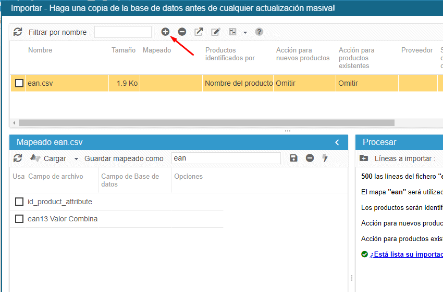Click the Filtrar por nombre text field
443x292 pixels.
(x=123, y=32)
